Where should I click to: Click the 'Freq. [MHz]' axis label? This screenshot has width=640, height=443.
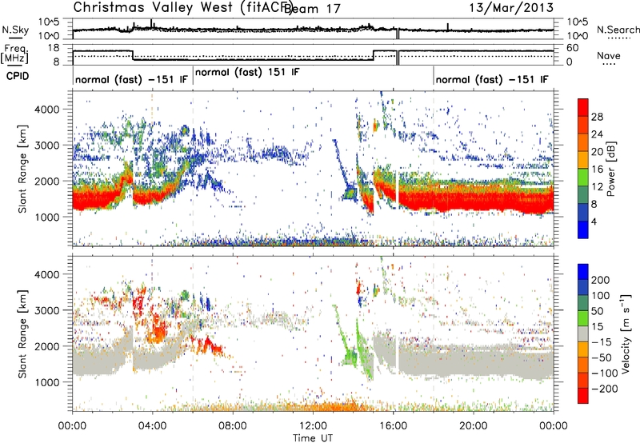click(14, 54)
